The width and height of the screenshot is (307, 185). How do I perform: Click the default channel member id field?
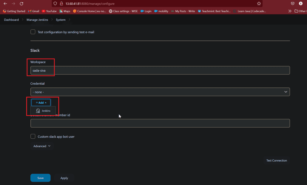(160, 123)
